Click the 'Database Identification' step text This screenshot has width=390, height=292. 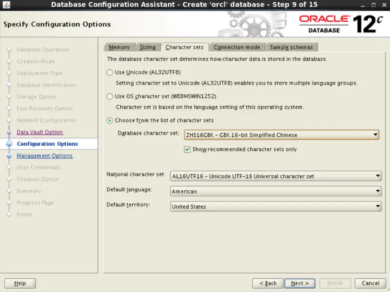coord(46,85)
